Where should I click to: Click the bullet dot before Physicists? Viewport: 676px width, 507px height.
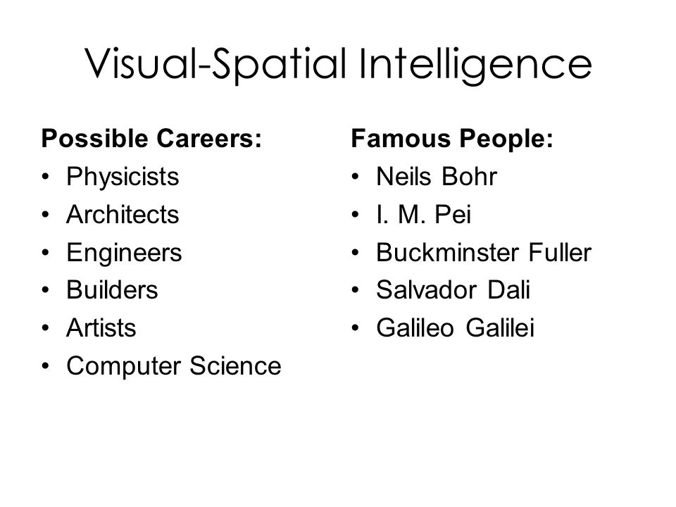(46, 177)
